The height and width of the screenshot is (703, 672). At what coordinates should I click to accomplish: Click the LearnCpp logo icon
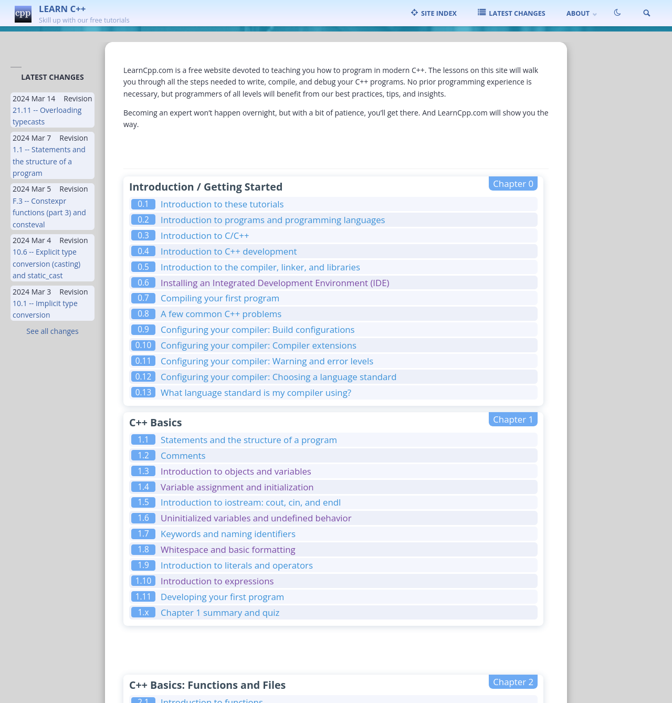22,13
